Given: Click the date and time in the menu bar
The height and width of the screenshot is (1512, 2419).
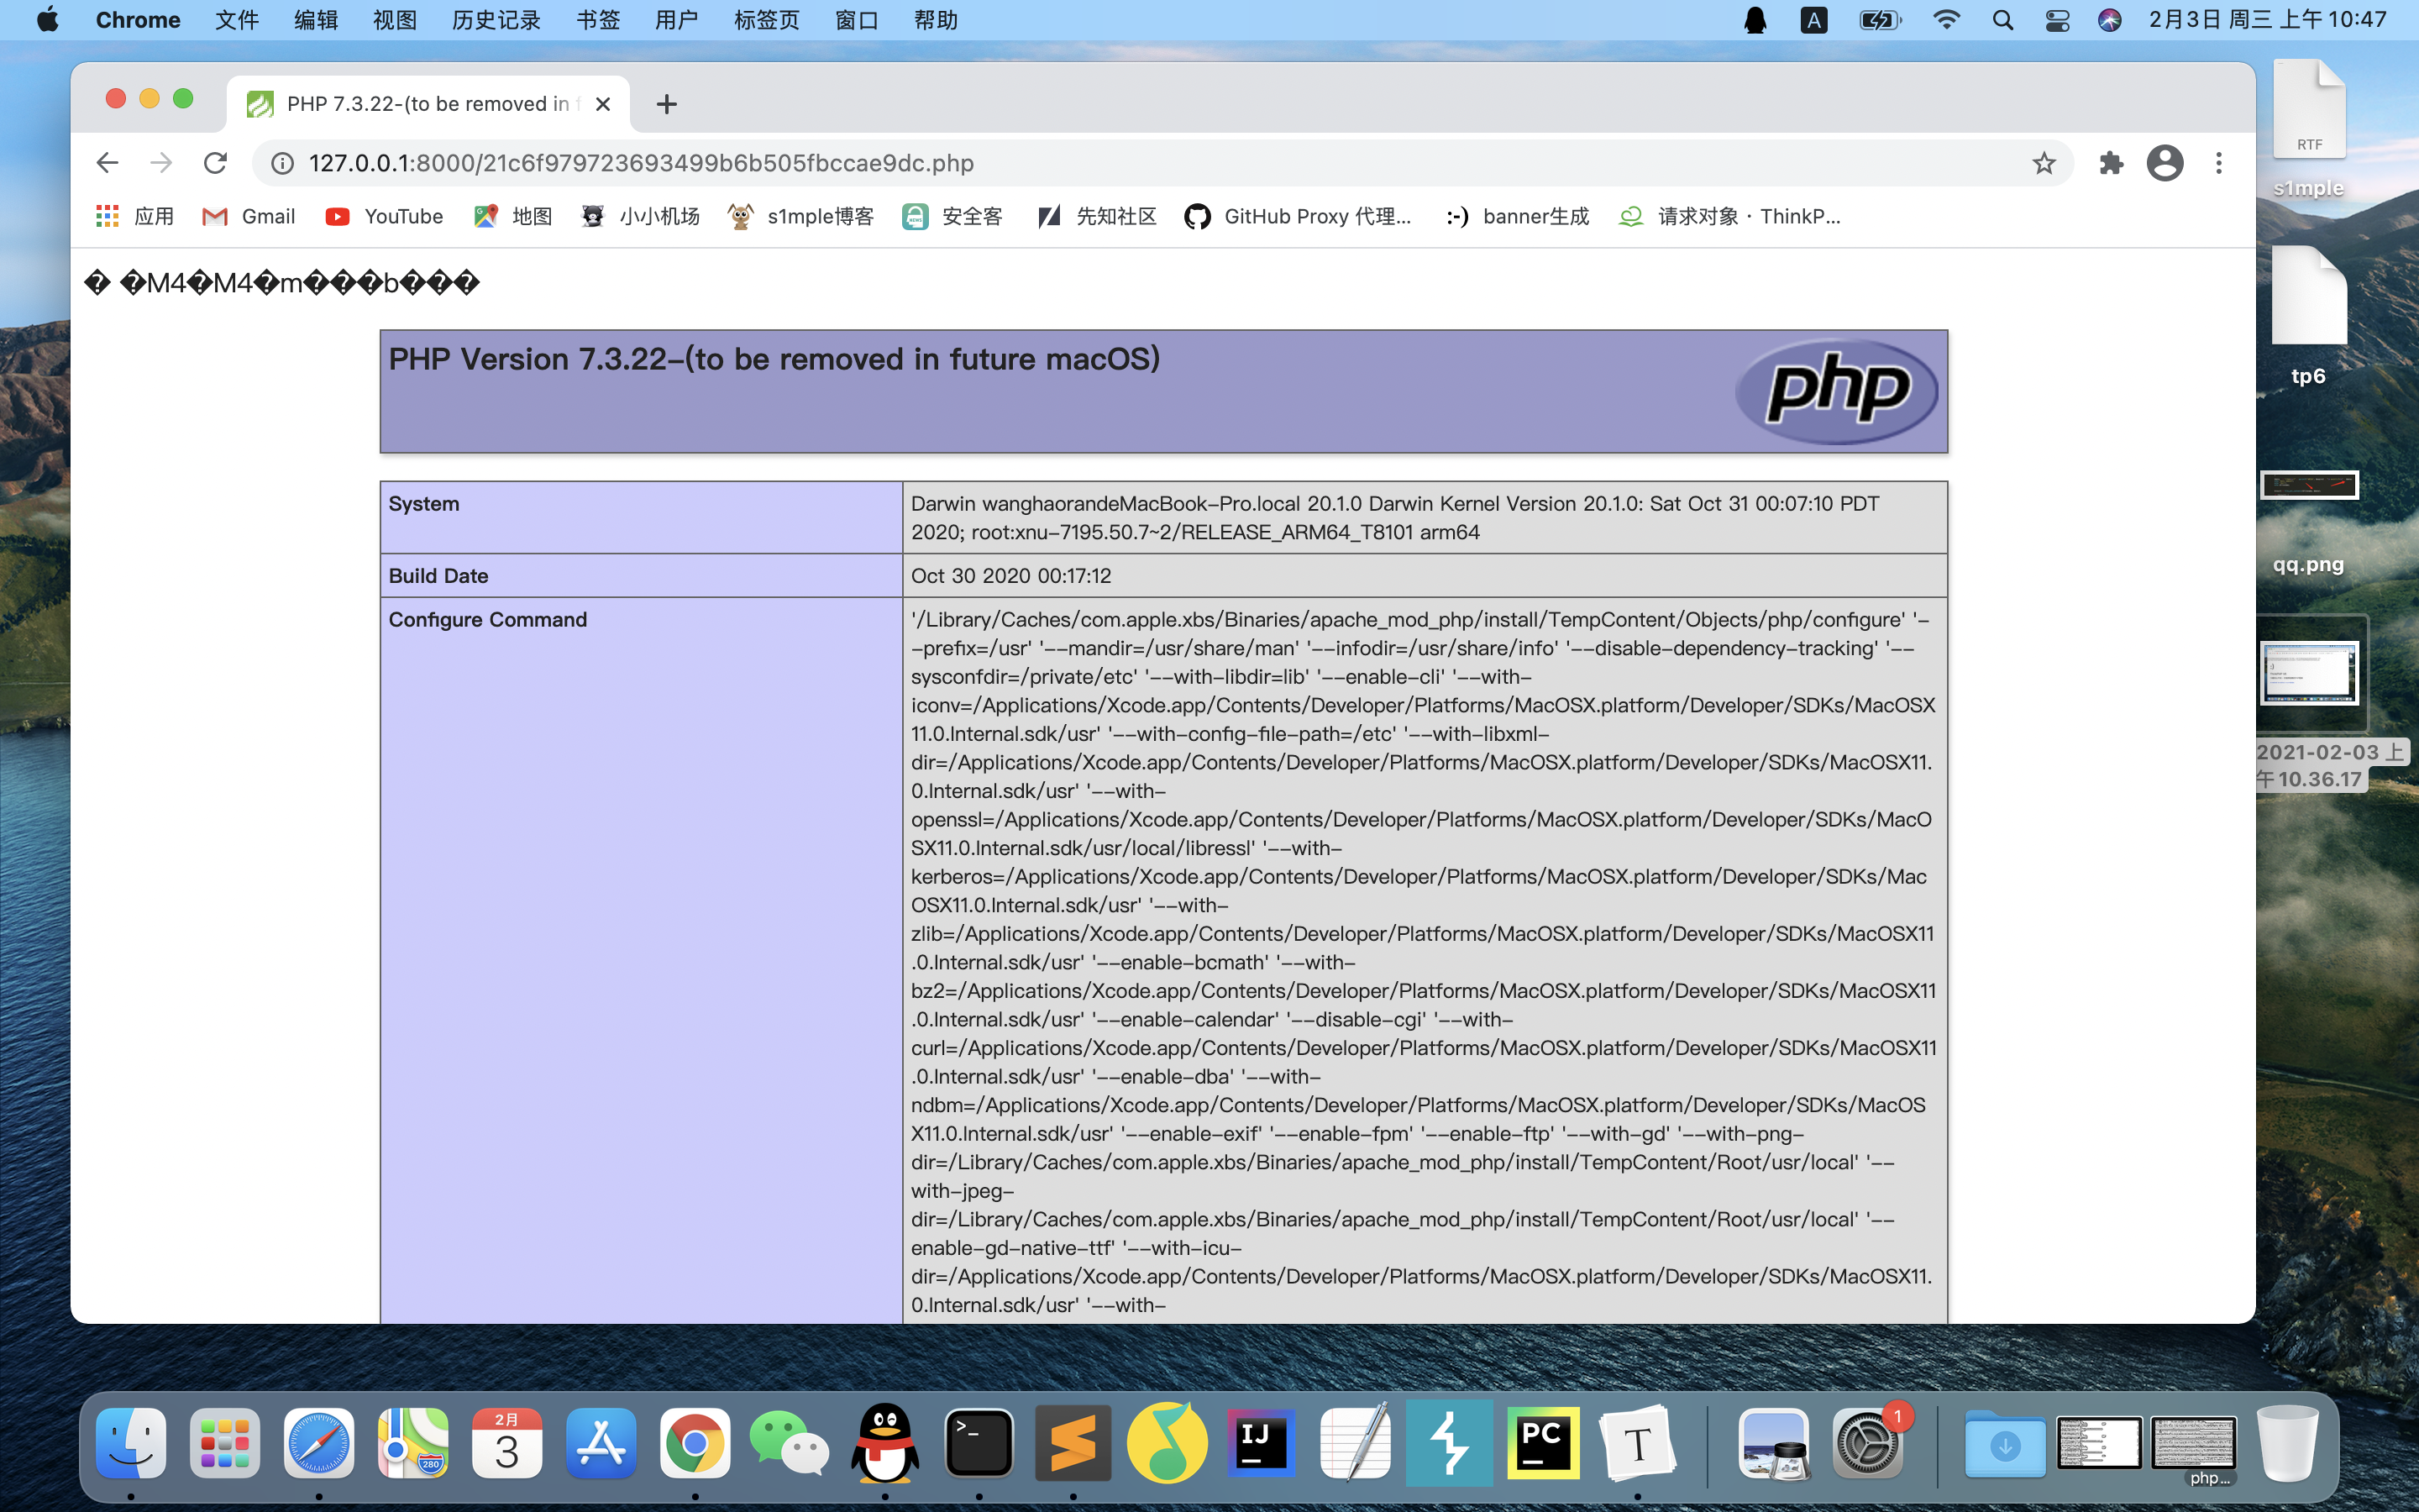Looking at the screenshot, I should coord(2268,20).
